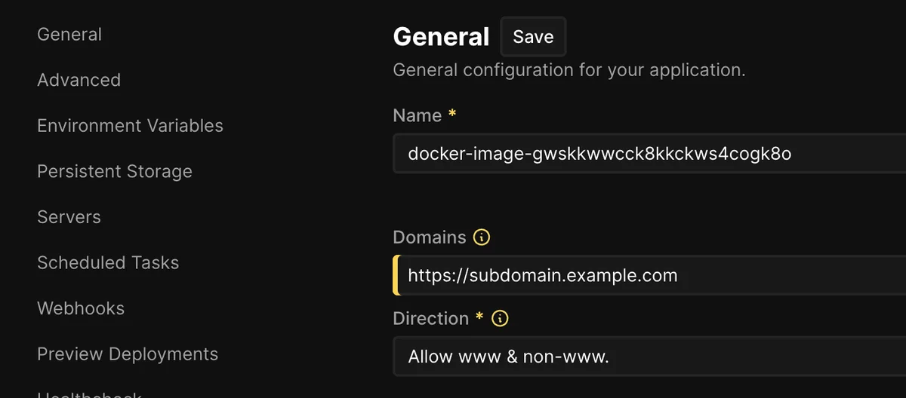Click the Direction field label
This screenshot has height=398, width=906.
tap(430, 319)
